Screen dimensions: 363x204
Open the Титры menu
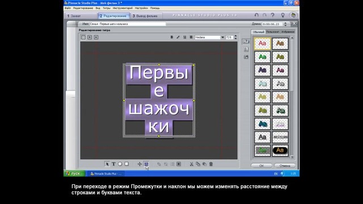[x=107, y=8]
